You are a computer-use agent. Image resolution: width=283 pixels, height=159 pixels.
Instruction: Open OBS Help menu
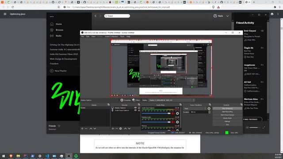point(128,37)
